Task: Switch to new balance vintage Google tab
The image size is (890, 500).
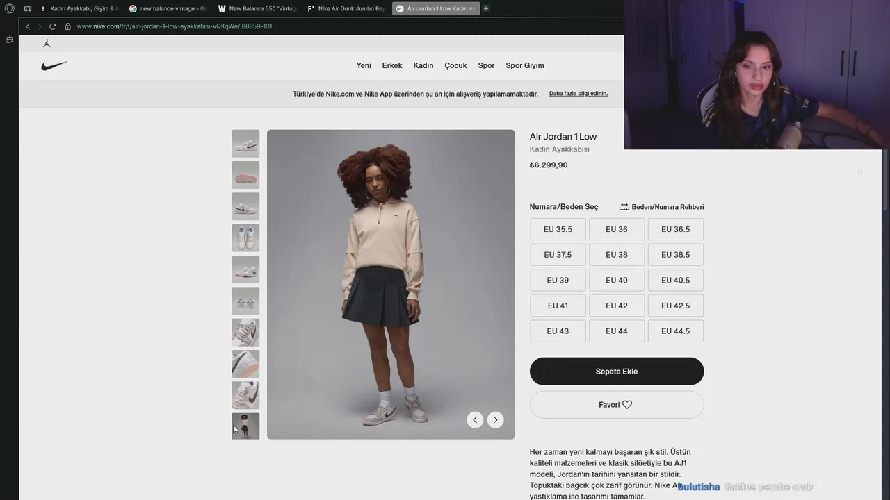Action: point(168,8)
